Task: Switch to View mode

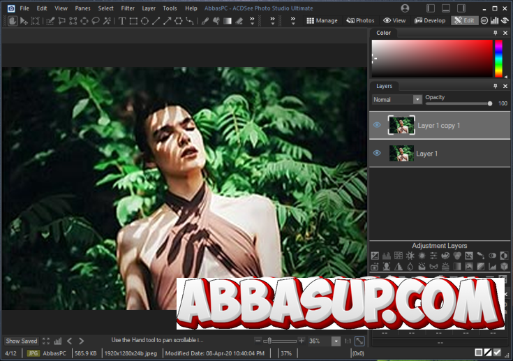Action: (394, 21)
